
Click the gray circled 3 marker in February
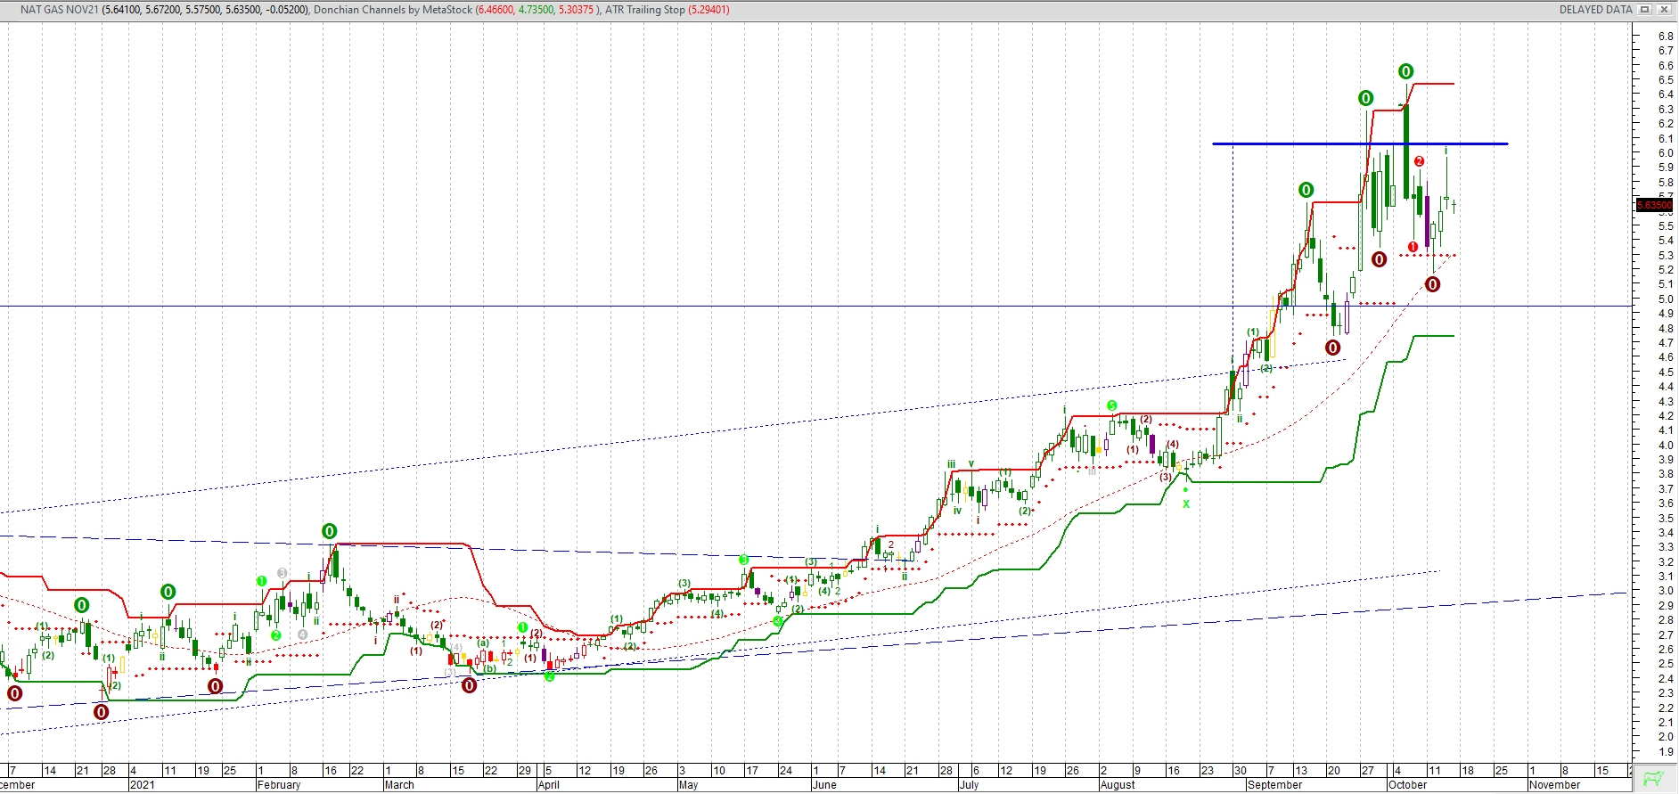(x=282, y=573)
